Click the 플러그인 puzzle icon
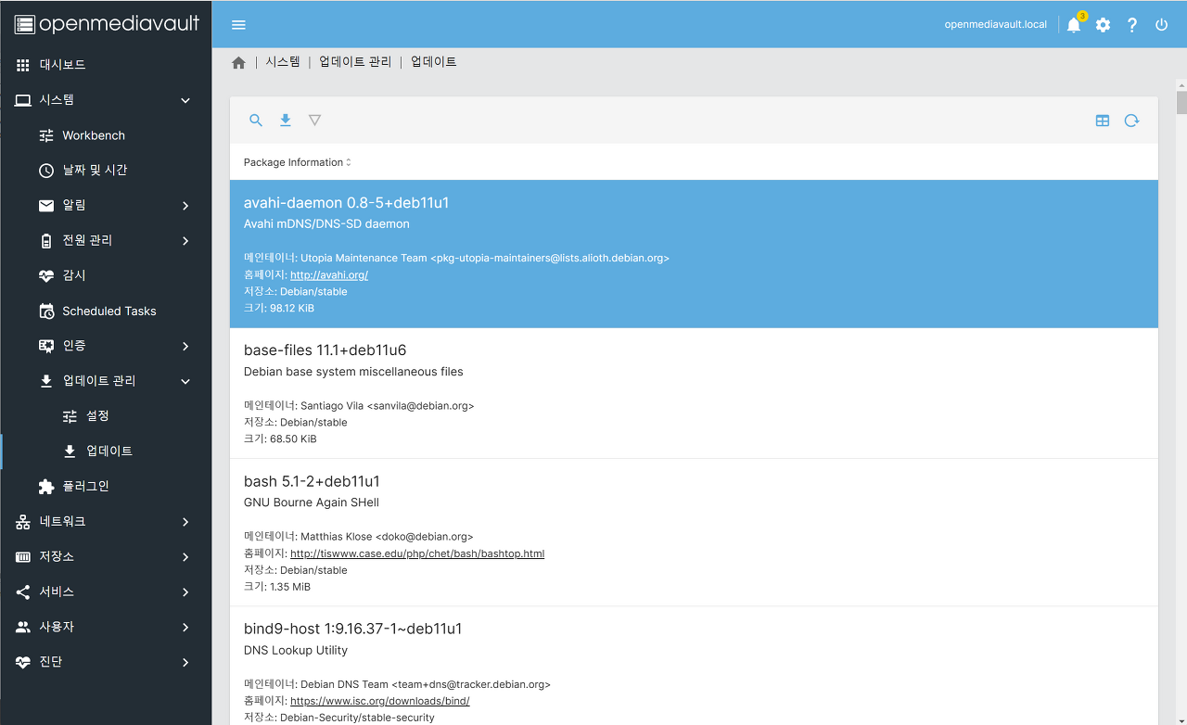This screenshot has height=725, width=1187. click(46, 486)
